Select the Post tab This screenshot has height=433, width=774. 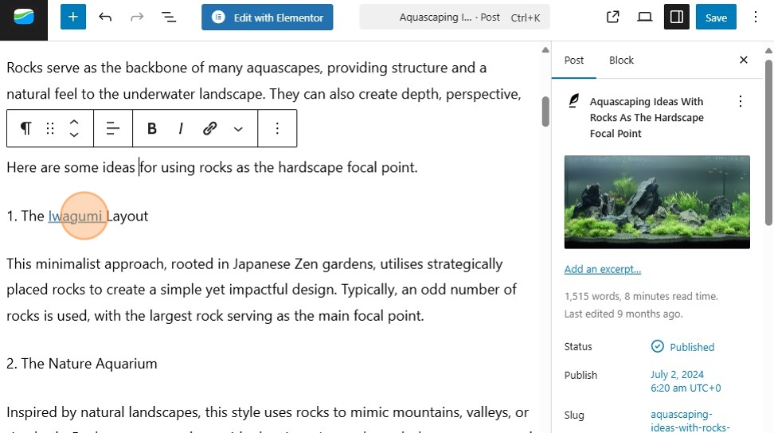coord(574,60)
